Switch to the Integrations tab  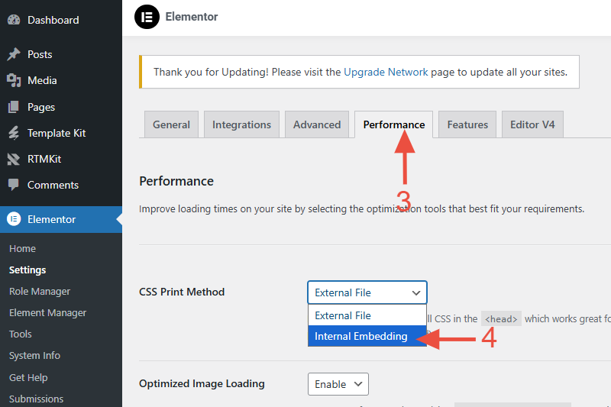coord(241,124)
